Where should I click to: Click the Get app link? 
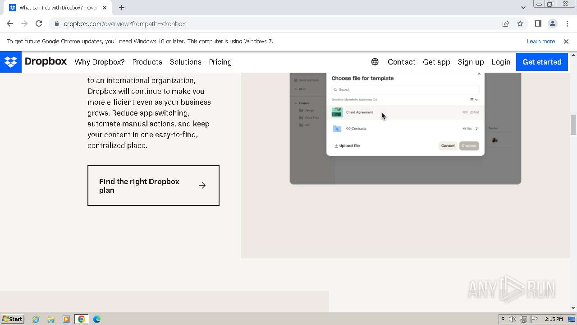[x=436, y=62]
